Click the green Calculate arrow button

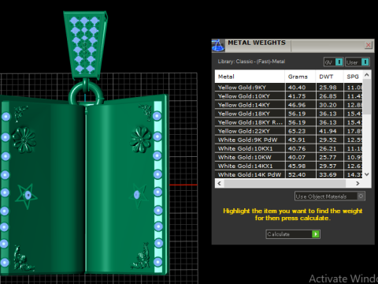(316, 234)
